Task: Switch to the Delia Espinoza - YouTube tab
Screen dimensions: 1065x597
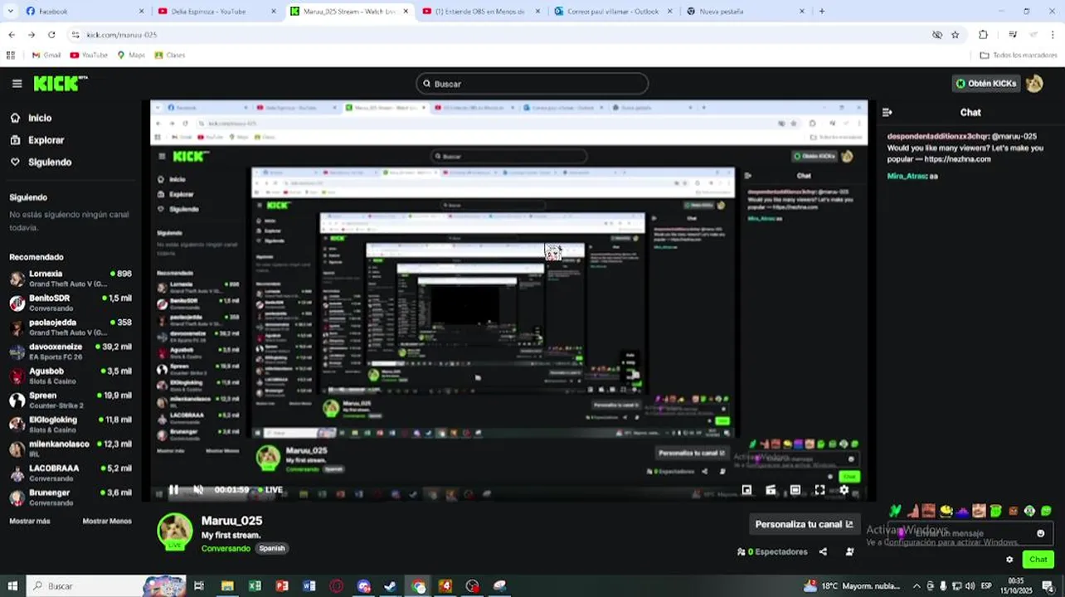Action: tap(216, 12)
